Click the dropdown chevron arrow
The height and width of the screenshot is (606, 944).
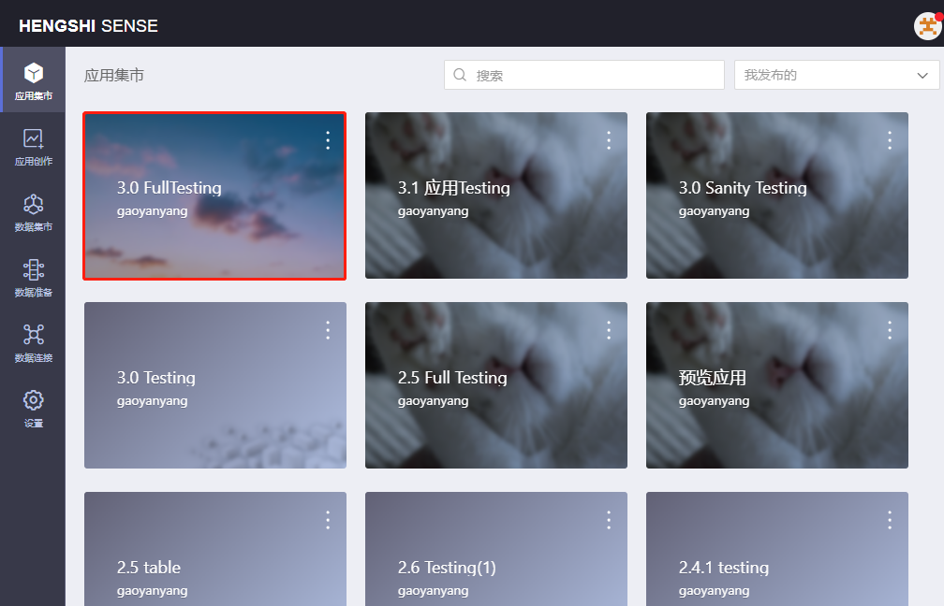pos(922,75)
